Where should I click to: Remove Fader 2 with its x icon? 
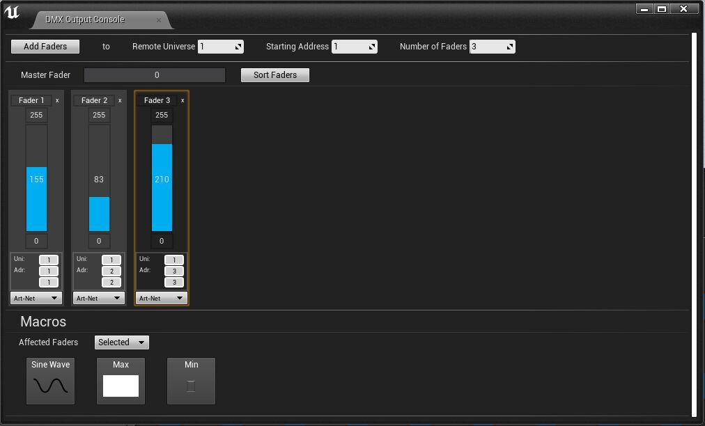coord(120,101)
